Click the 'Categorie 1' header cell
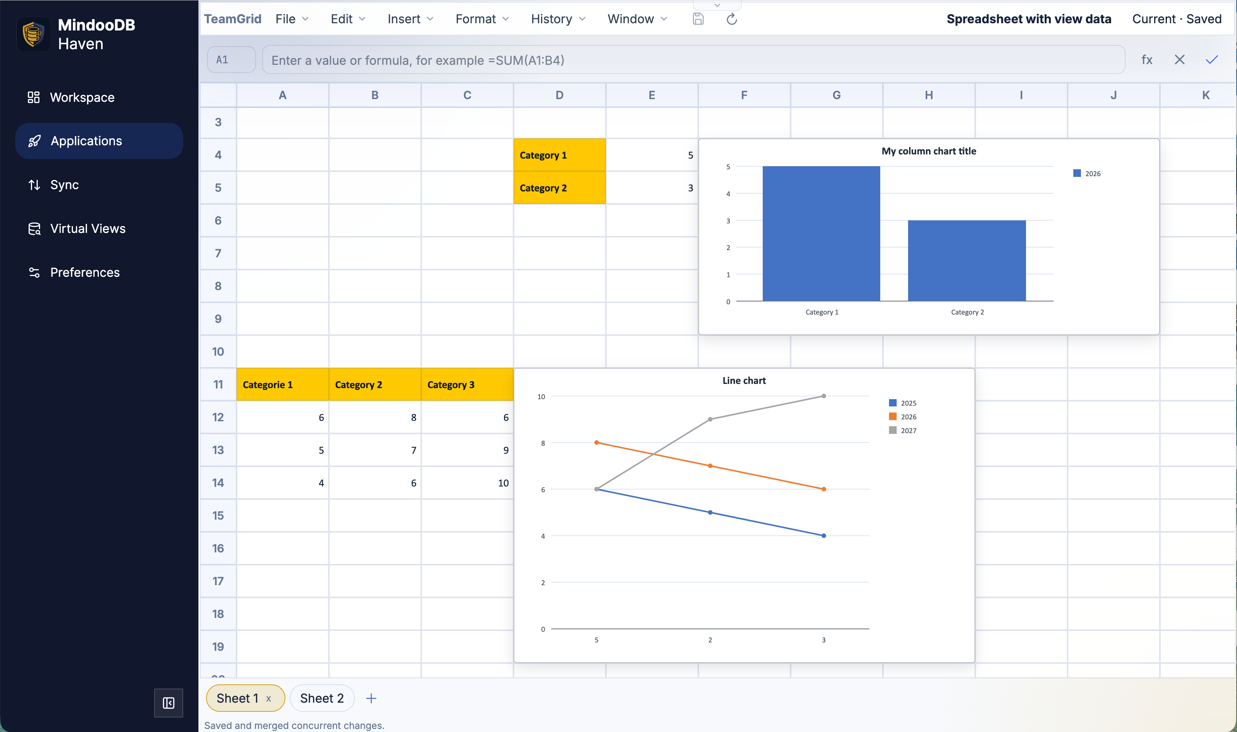 pos(282,384)
